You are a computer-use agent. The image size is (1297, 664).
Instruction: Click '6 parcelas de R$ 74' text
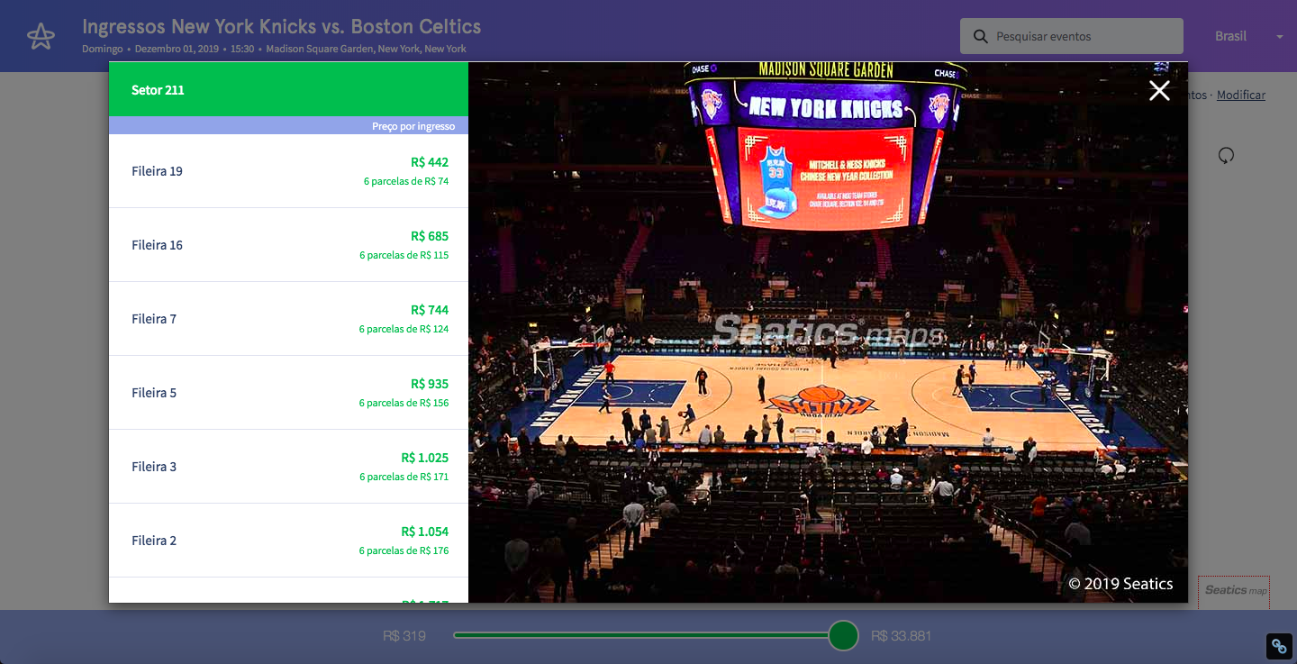[x=406, y=181]
